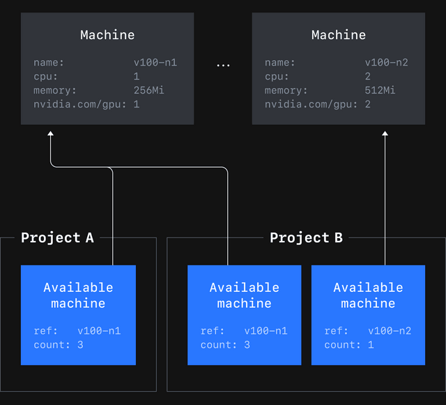Image resolution: width=446 pixels, height=405 pixels.
Task: Click the Project B group label
Action: click(306, 238)
